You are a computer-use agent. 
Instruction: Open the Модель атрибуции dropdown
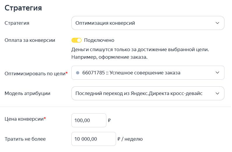tap(148, 93)
